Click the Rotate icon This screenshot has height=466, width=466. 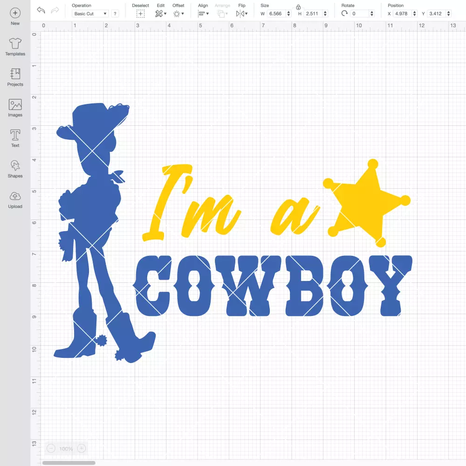pos(344,14)
